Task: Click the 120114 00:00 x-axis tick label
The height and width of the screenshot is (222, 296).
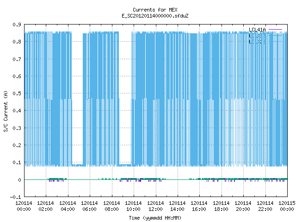Action: [24, 206]
